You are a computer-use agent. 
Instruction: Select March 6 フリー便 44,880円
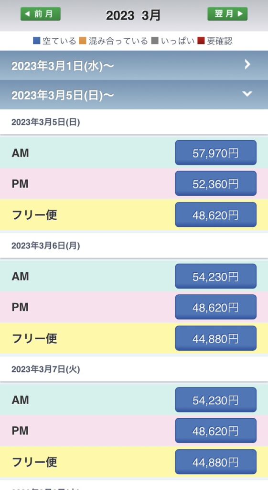pos(215,338)
